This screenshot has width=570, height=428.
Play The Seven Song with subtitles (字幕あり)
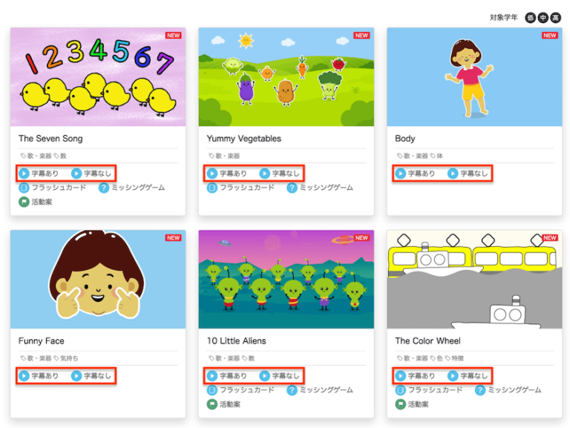(39, 174)
